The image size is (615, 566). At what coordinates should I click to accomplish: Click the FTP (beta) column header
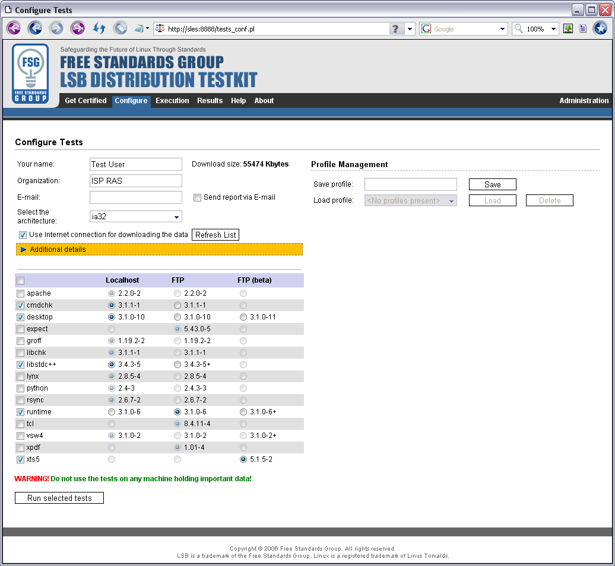[255, 280]
